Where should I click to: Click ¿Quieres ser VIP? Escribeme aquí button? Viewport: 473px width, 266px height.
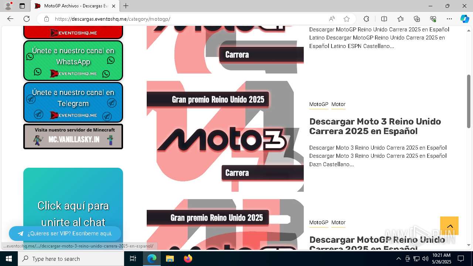(x=65, y=233)
